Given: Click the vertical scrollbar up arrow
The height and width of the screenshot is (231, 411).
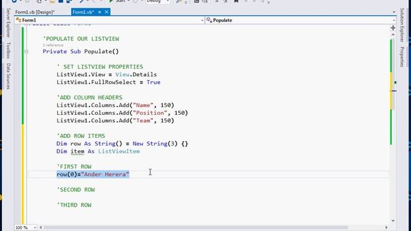Looking at the screenshot, I should [393, 34].
